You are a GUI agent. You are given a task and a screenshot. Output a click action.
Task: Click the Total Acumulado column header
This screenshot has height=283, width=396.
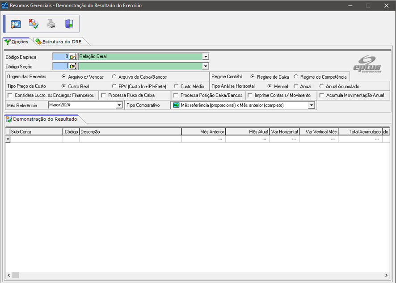point(360,132)
